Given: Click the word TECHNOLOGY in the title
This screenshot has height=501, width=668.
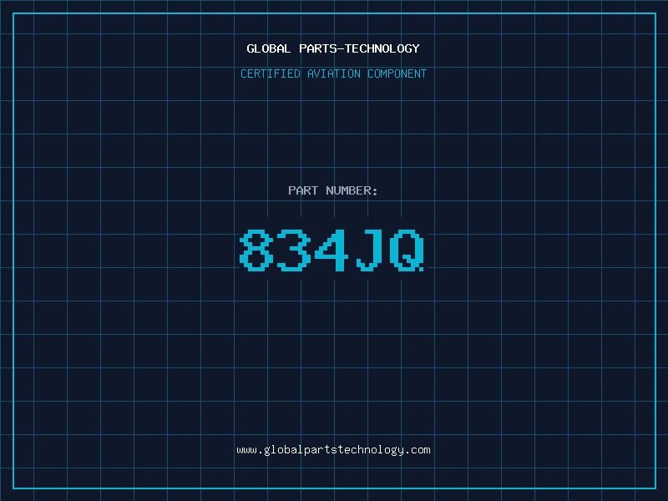Looking at the screenshot, I should pyautogui.click(x=382, y=49).
